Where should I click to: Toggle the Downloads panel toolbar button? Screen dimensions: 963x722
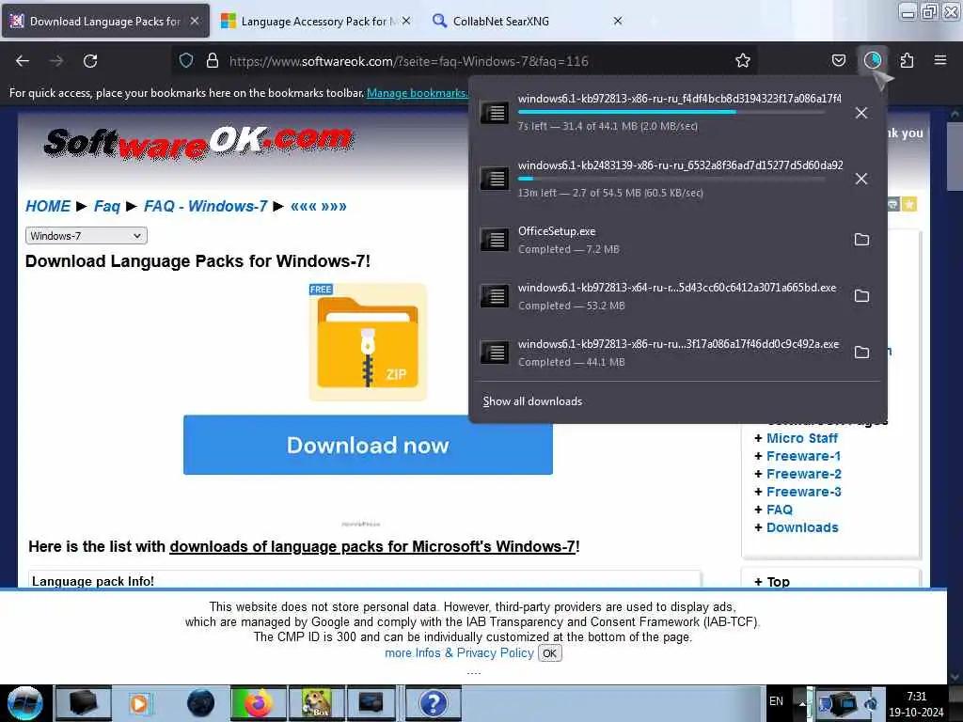pyautogui.click(x=873, y=61)
